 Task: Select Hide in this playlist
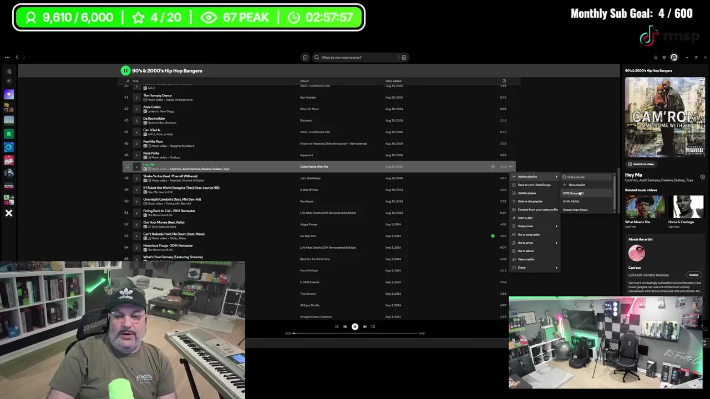click(x=535, y=202)
